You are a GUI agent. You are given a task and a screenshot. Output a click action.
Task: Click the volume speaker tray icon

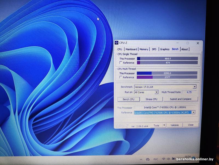(169, 159)
